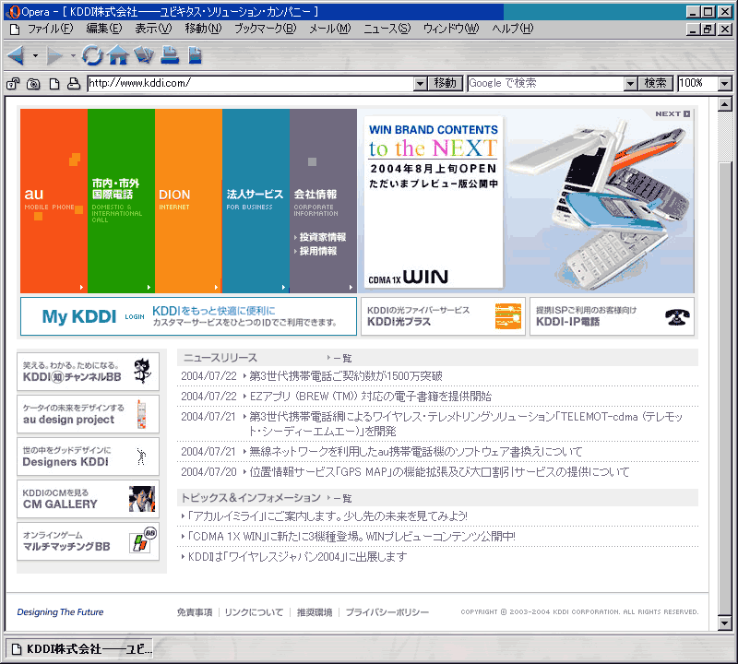The image size is (738, 664).
Task: Select the KDDI株式会社 page tab at bottom
Action: point(79,649)
